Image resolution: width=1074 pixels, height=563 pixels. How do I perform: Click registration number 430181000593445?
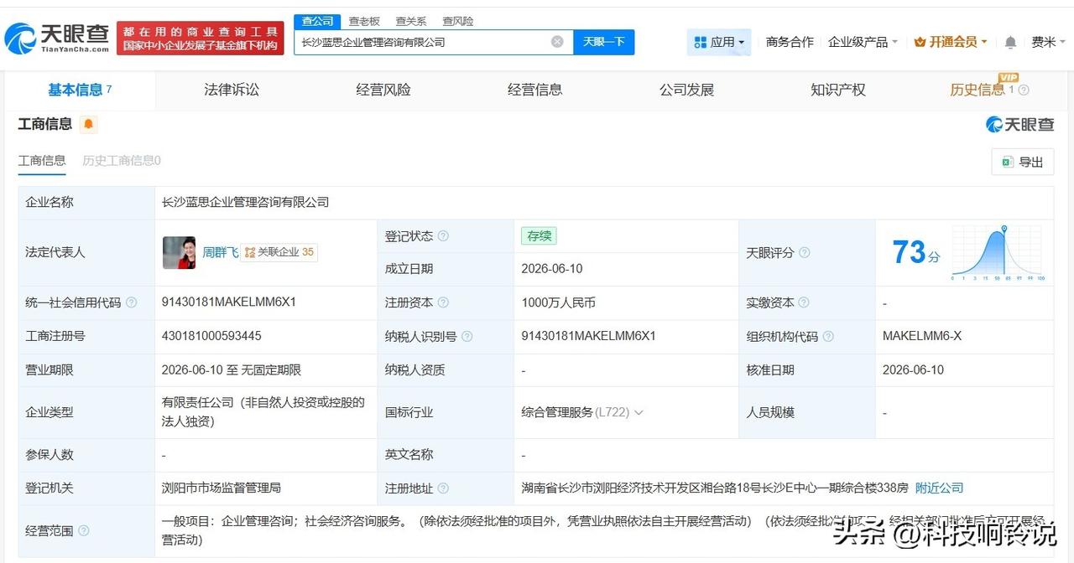[x=211, y=336]
